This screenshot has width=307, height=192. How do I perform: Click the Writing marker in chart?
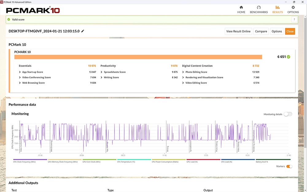click(x=168, y=149)
